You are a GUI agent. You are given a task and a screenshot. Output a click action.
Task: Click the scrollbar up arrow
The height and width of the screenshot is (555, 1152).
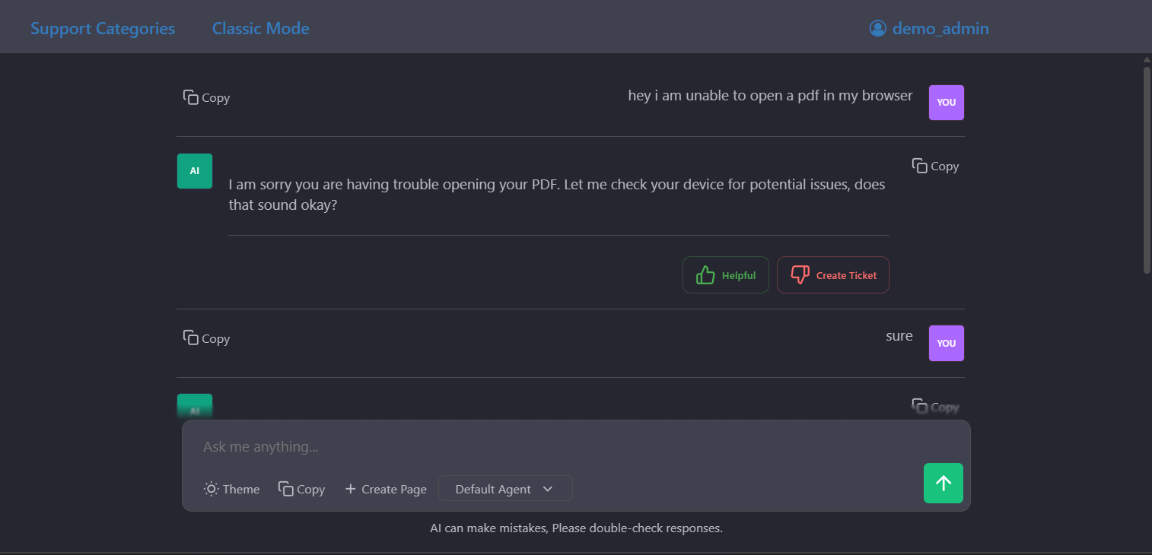1147,59
